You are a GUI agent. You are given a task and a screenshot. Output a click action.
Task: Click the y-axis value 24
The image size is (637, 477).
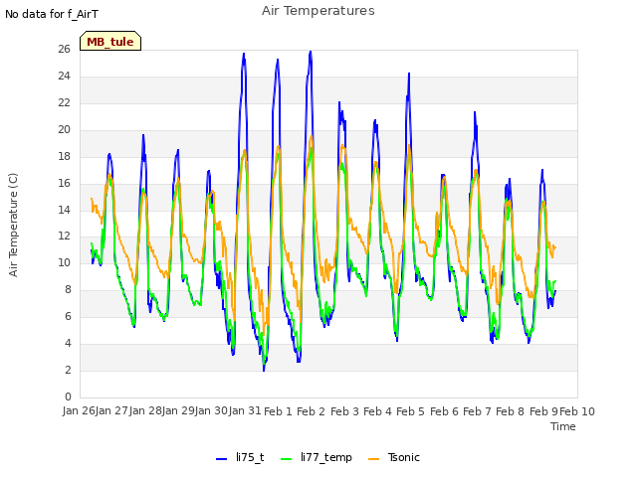64,77
